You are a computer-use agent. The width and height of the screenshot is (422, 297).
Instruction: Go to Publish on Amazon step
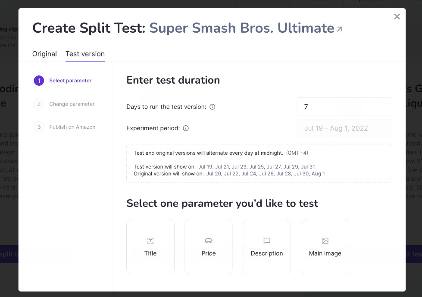tap(72, 127)
